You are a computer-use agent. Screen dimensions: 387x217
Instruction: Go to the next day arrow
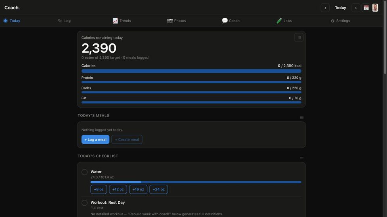356,8
